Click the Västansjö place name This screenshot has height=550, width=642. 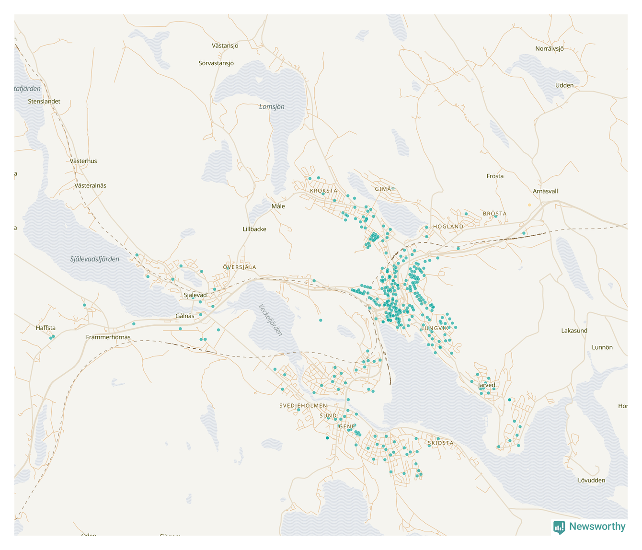pos(225,46)
